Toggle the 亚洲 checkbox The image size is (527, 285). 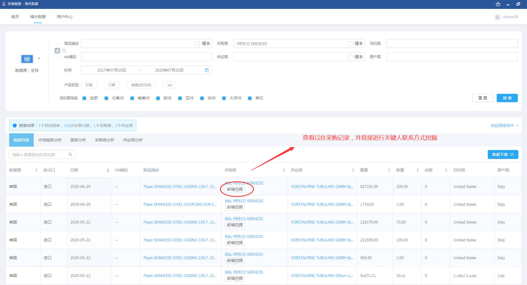[x=180, y=98]
